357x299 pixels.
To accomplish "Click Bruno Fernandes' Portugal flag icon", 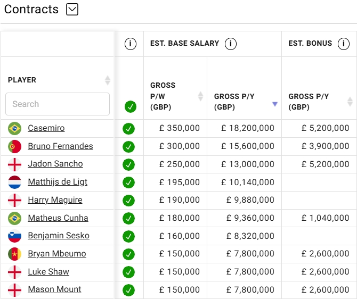I will (x=14, y=146).
